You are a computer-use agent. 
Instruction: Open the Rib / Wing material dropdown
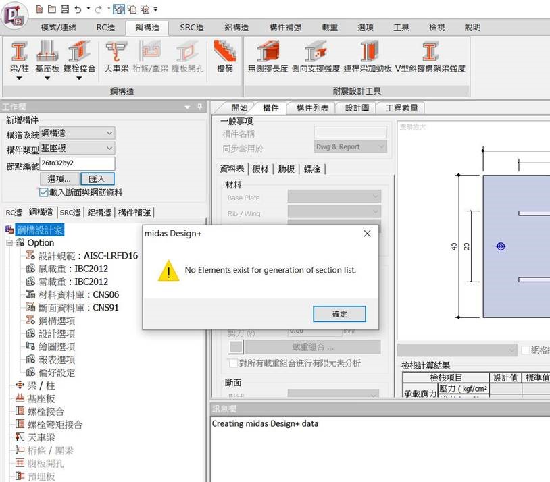[334, 211]
